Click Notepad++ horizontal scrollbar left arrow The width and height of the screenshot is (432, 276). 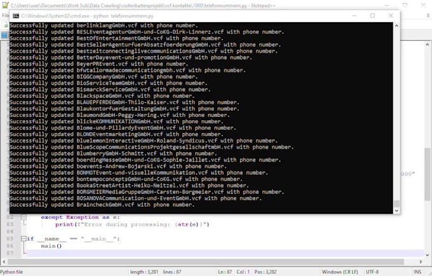4,261
